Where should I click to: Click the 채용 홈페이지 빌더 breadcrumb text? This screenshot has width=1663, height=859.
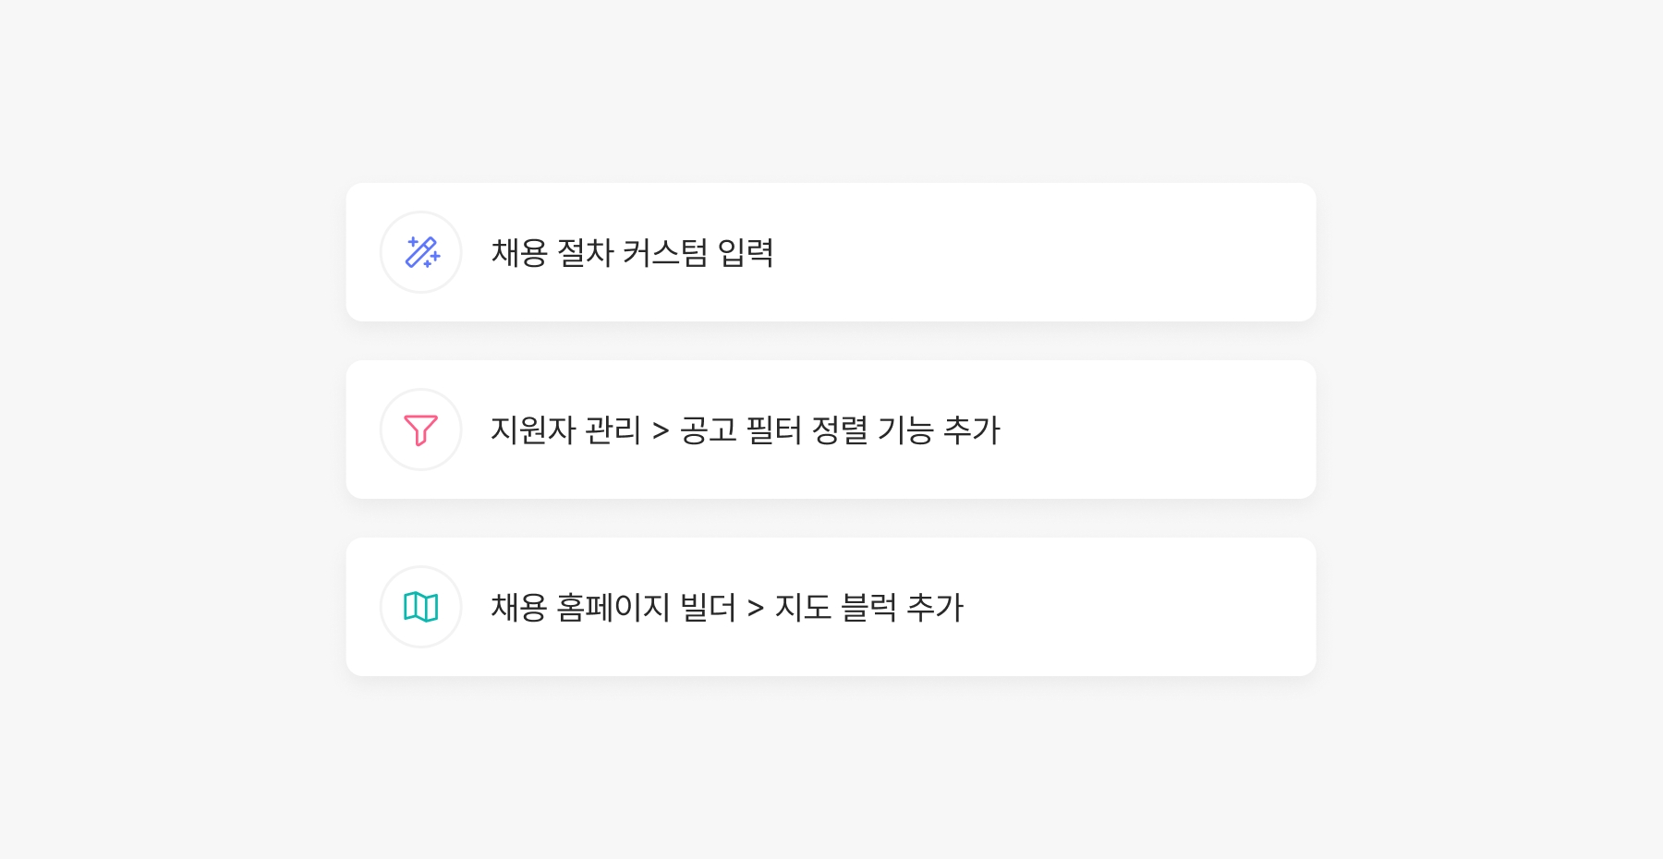pos(613,608)
